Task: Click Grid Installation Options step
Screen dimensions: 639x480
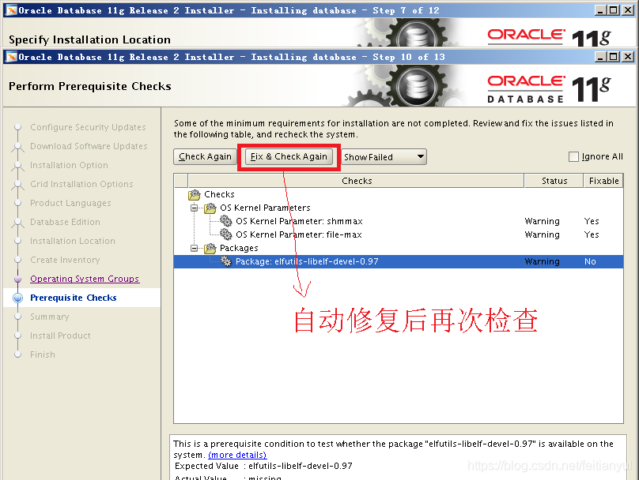Action: (81, 184)
